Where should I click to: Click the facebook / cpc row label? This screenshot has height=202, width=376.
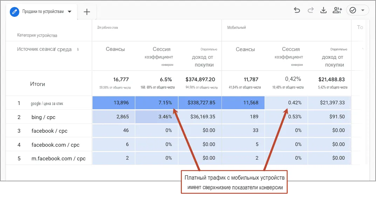(x=49, y=131)
